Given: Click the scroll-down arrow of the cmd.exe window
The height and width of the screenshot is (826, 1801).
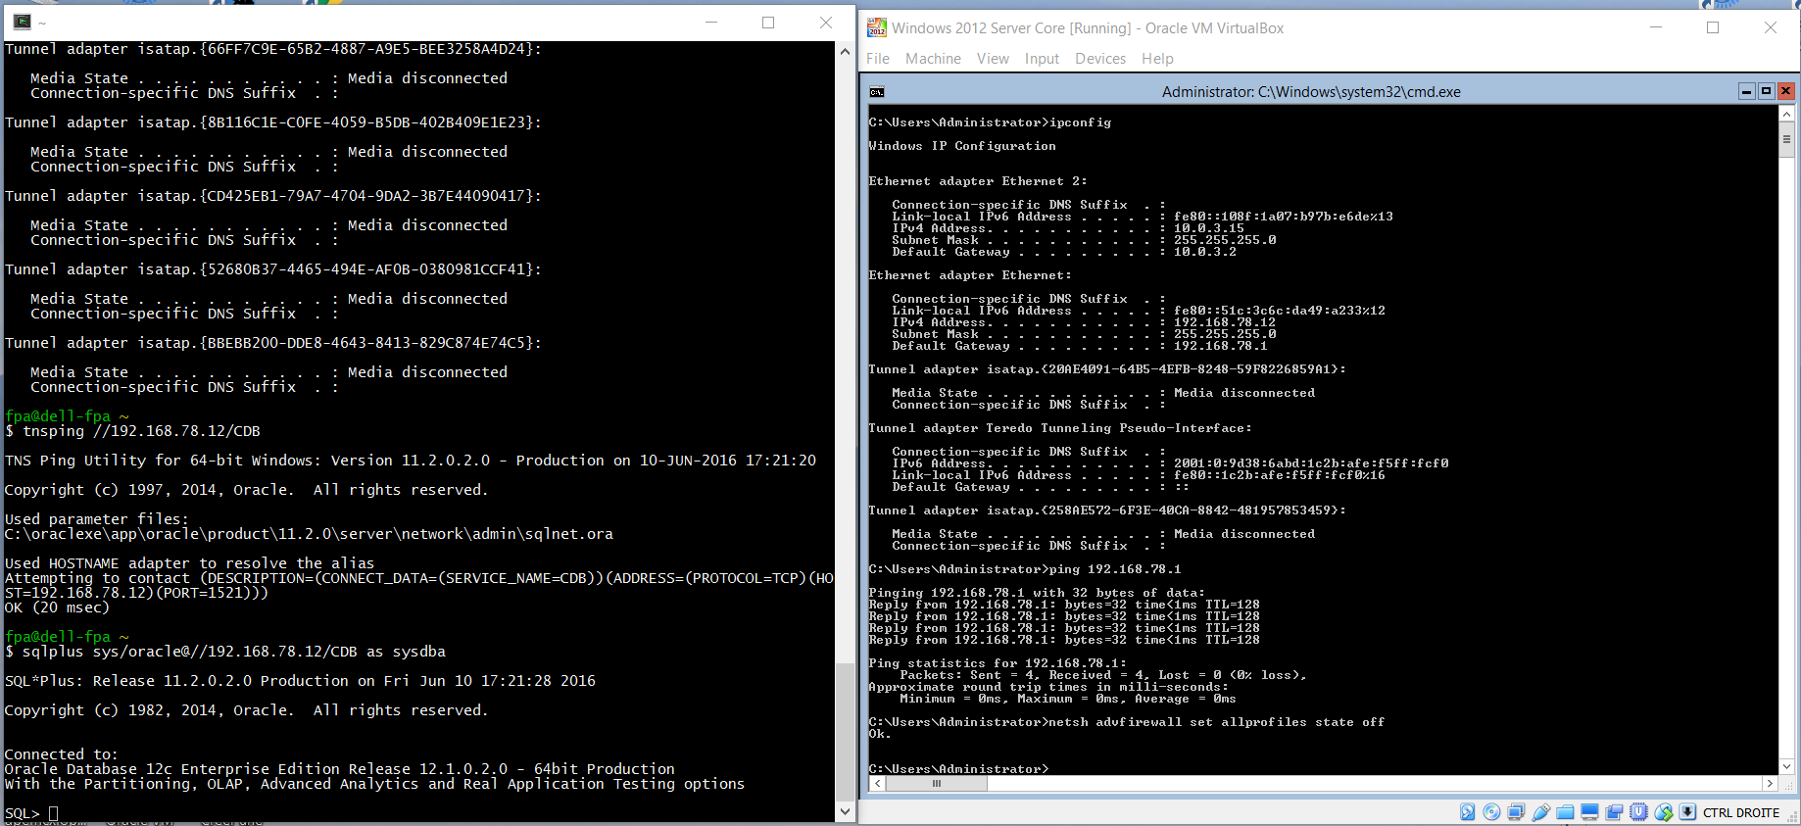Looking at the screenshot, I should [x=1786, y=767].
